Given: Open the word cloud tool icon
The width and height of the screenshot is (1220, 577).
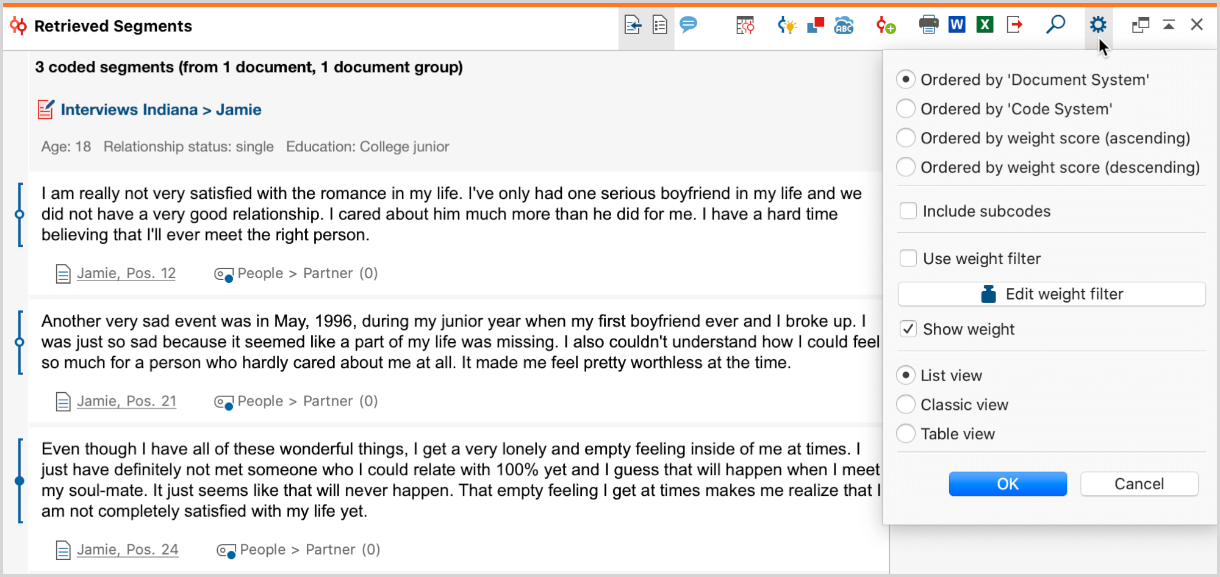Looking at the screenshot, I should coord(844,25).
